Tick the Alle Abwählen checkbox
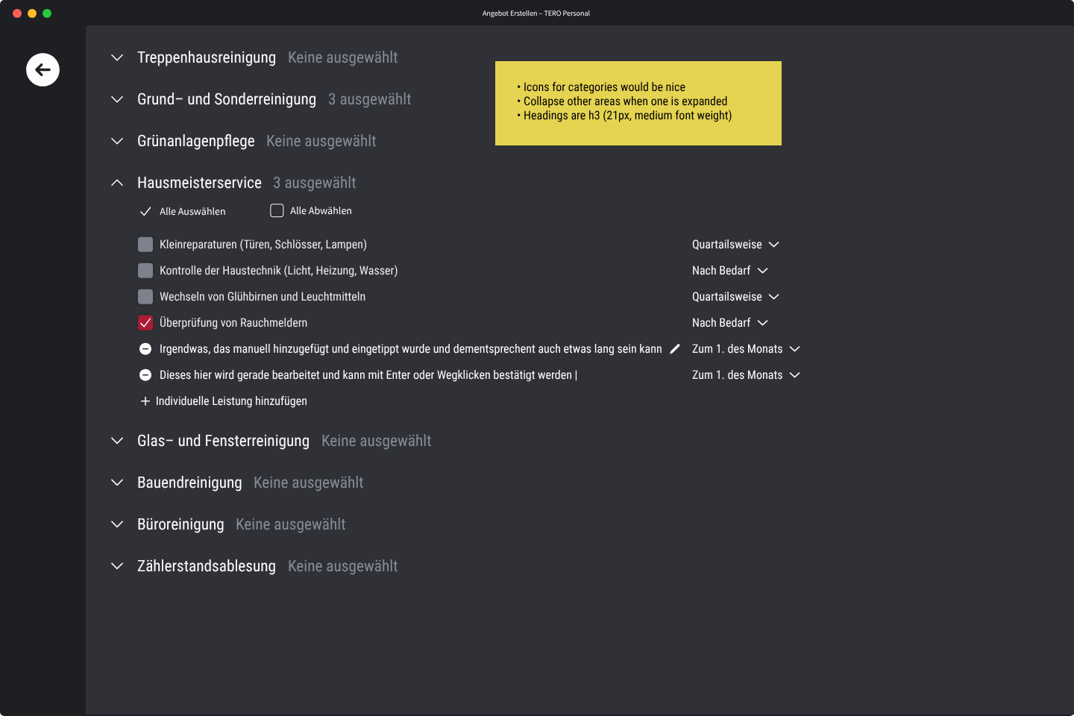 point(277,211)
